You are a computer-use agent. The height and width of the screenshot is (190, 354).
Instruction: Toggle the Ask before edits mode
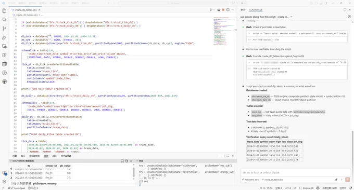pos(250,180)
